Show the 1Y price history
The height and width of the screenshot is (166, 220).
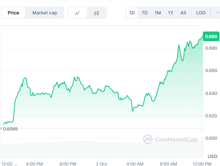click(170, 13)
